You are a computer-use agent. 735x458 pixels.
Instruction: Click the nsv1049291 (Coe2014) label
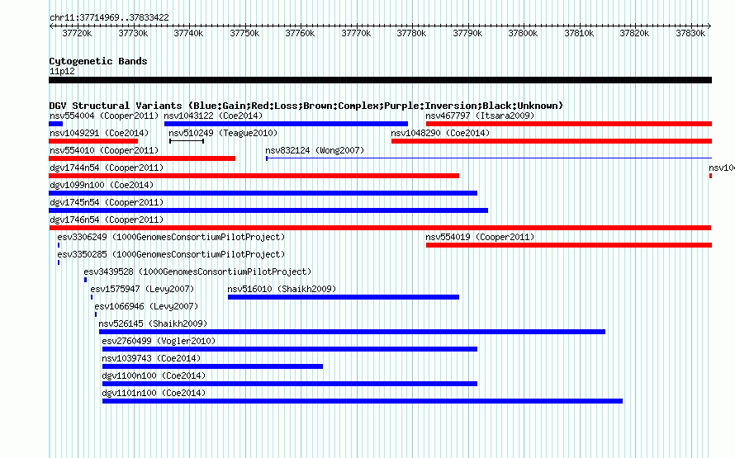pos(99,133)
